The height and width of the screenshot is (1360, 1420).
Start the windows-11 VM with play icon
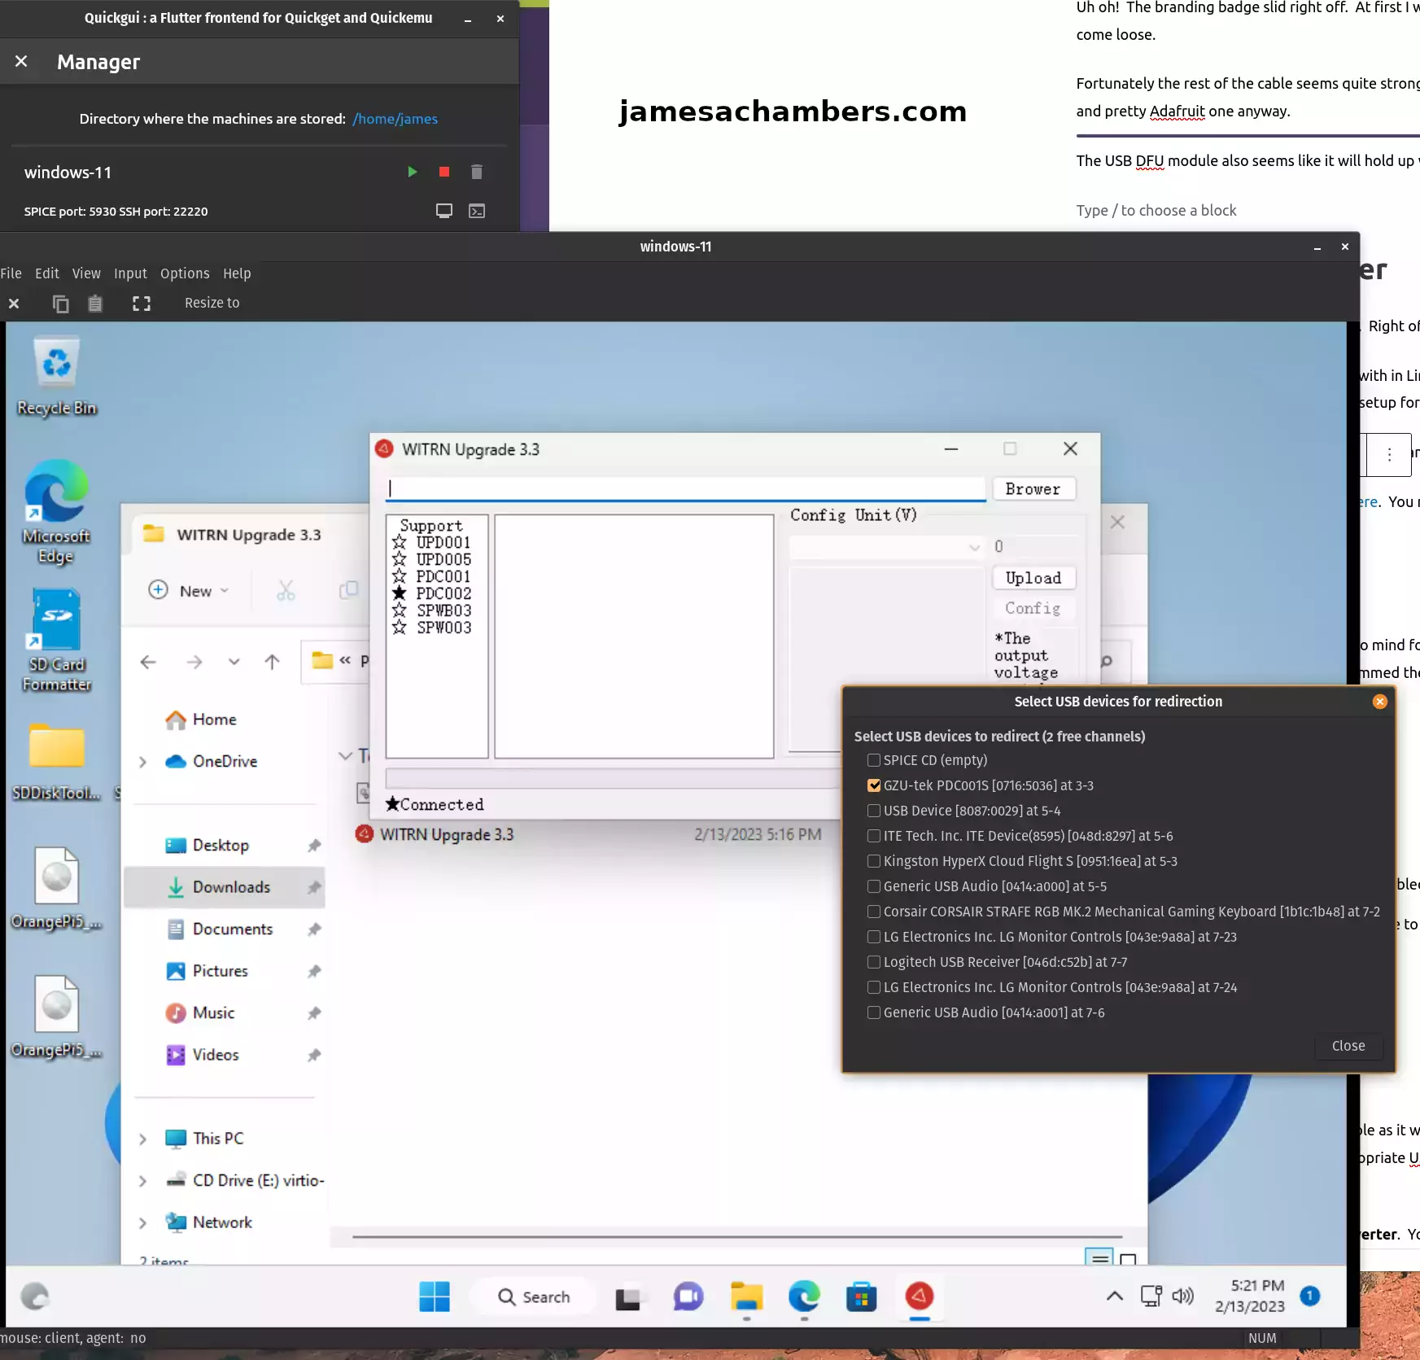412,172
